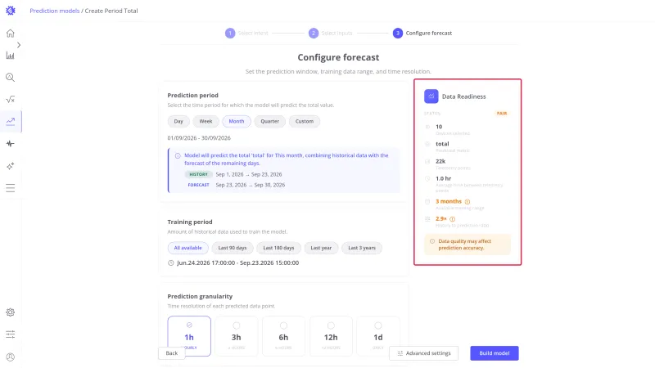
Task: Click the 22k telemetry points value
Action: (440, 161)
